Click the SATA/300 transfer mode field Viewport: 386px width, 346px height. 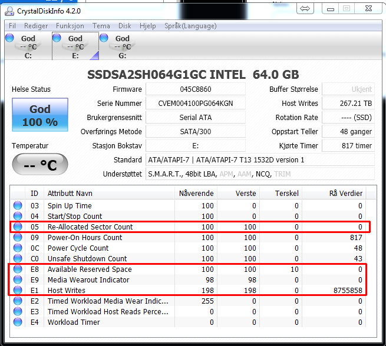196,131
